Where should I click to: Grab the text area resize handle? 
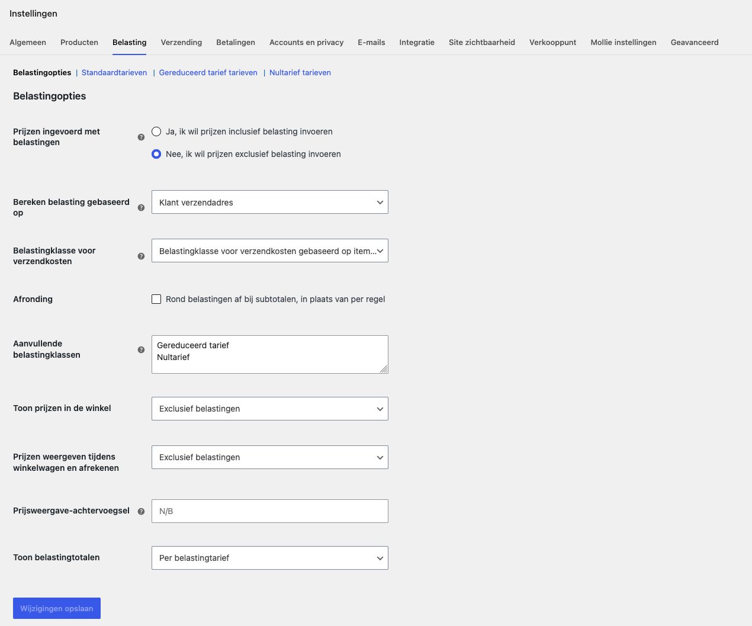pos(384,369)
